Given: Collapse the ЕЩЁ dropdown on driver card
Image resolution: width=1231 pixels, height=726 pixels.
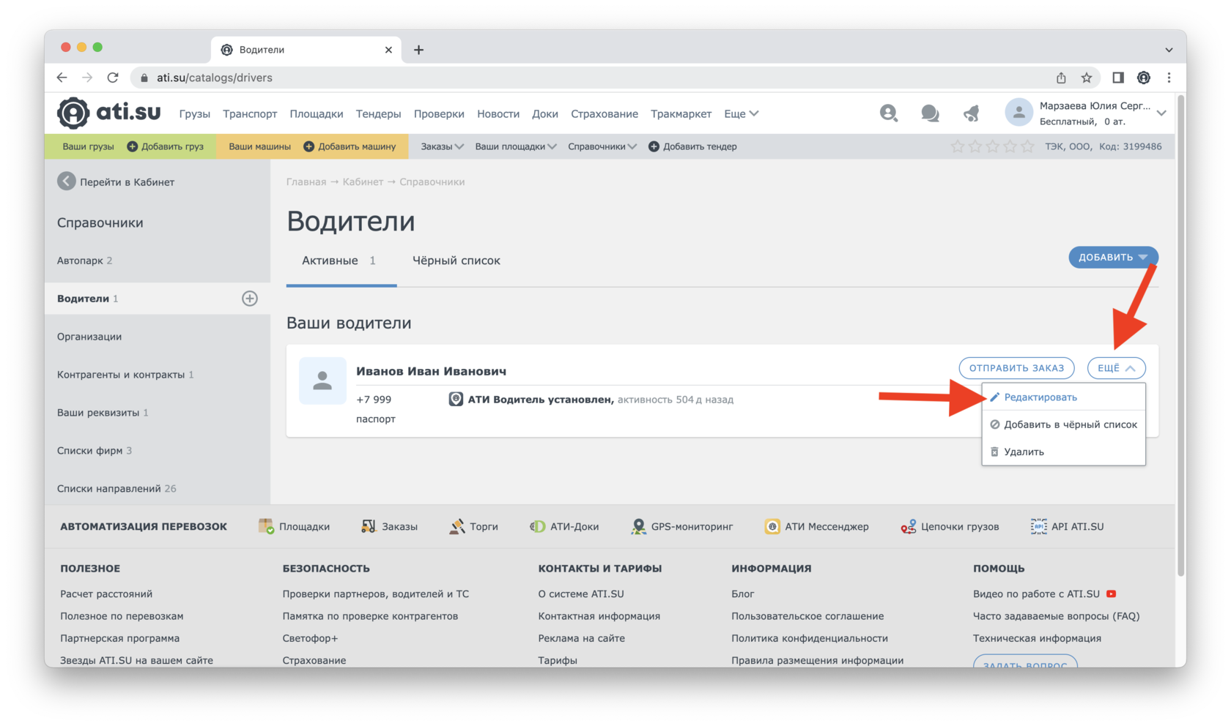Looking at the screenshot, I should click(1116, 368).
